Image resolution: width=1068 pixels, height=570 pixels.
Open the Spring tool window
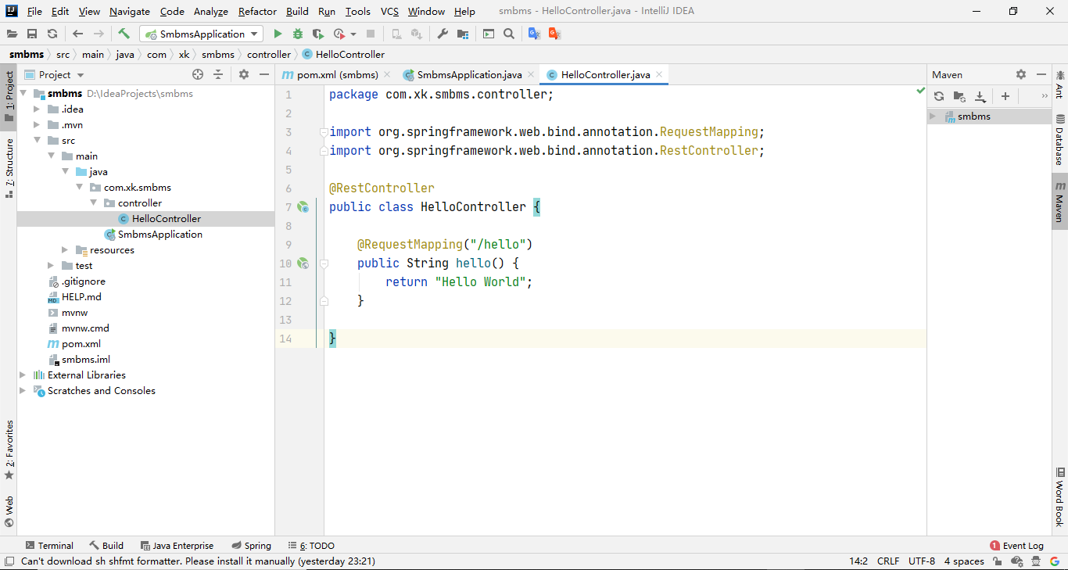251,546
